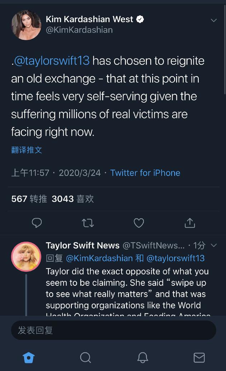Image resolution: width=226 pixels, height=371 pixels.
Task: Click the @taylorswift13 mention in tweet
Action: click(52, 61)
